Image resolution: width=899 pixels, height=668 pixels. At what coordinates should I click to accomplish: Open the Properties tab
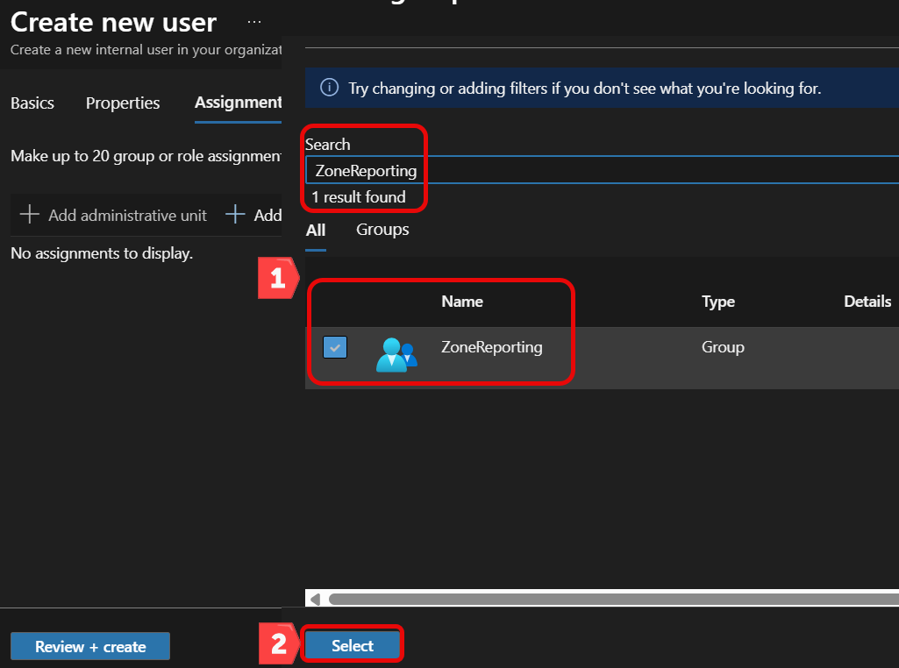pyautogui.click(x=123, y=103)
